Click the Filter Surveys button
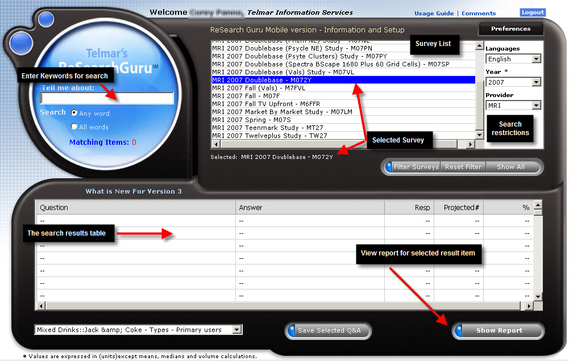 (416, 167)
